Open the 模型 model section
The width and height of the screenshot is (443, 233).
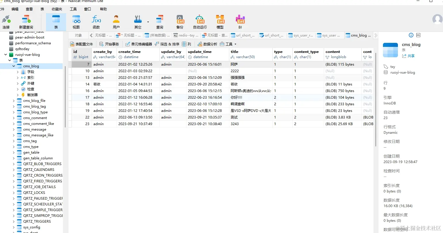(220, 22)
